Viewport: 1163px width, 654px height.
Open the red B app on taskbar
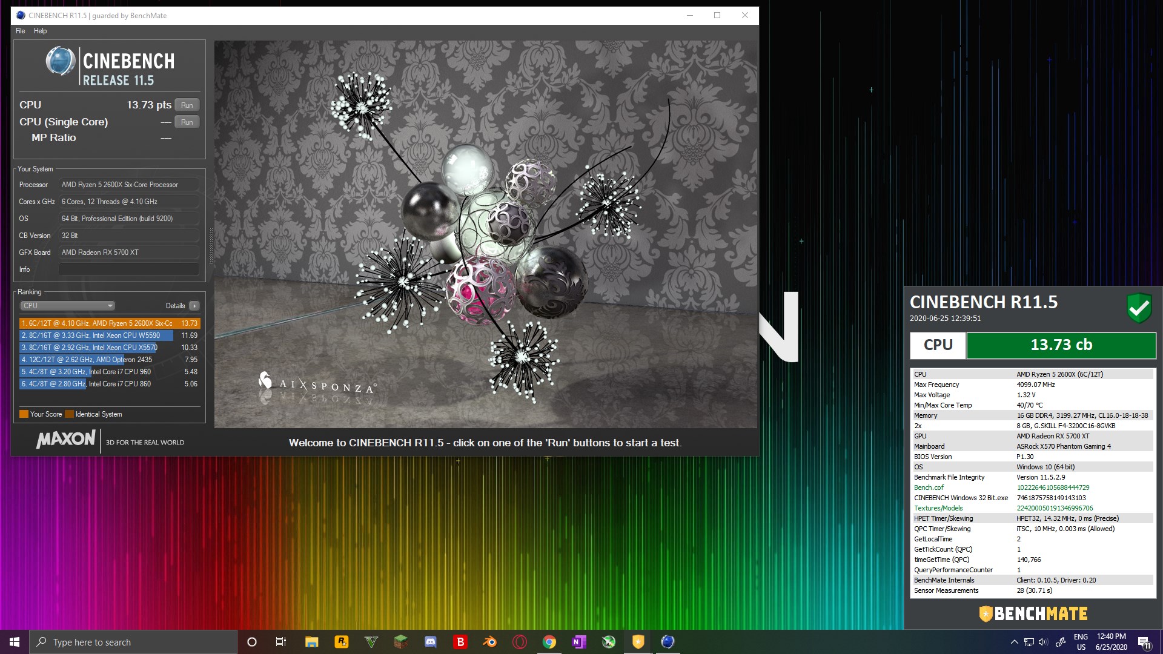click(x=460, y=642)
